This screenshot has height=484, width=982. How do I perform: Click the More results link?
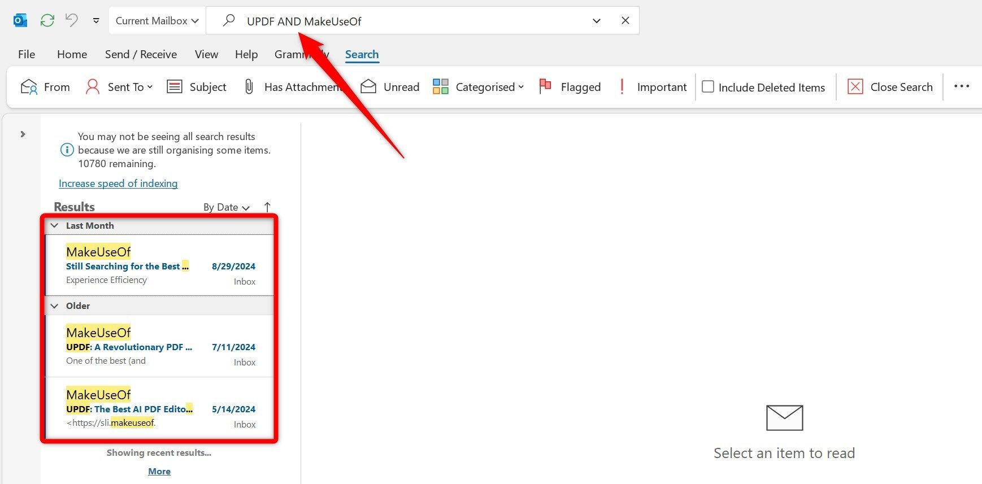coord(159,472)
